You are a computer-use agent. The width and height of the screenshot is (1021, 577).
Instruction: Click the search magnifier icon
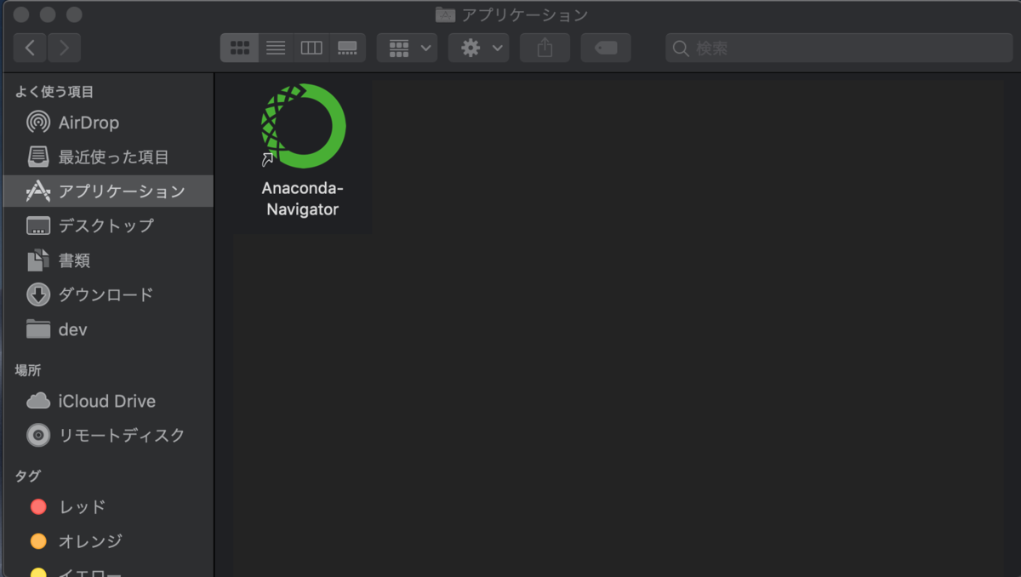click(x=681, y=48)
